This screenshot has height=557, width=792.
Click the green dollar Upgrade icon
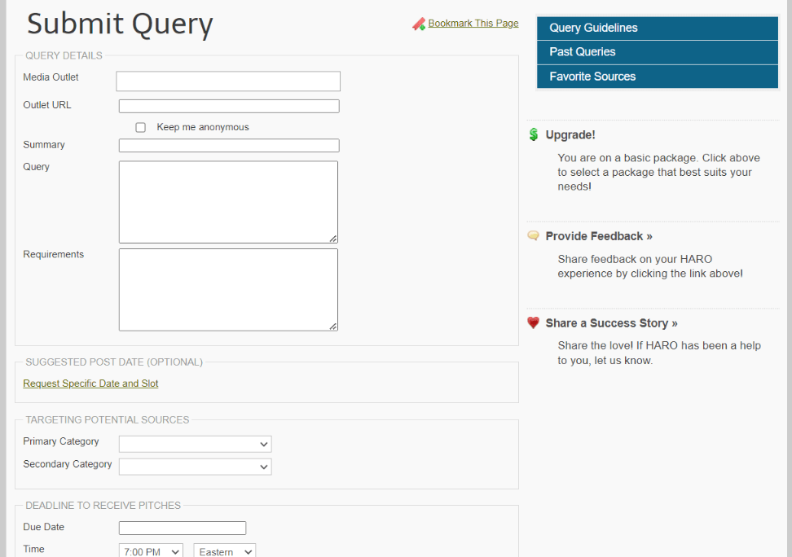coord(534,135)
